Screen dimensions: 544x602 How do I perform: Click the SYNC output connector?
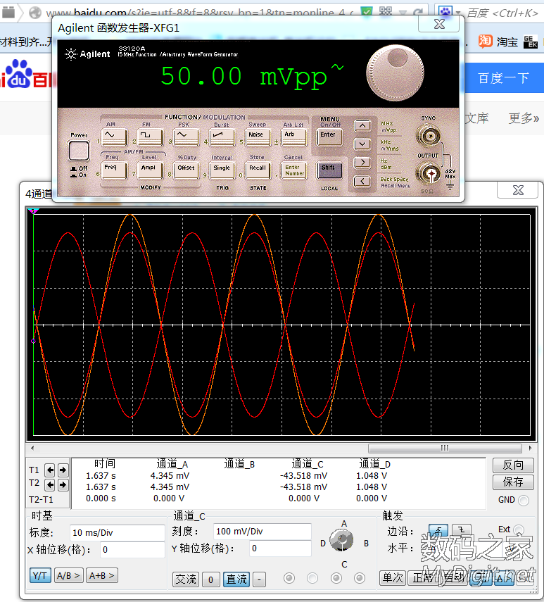(429, 135)
